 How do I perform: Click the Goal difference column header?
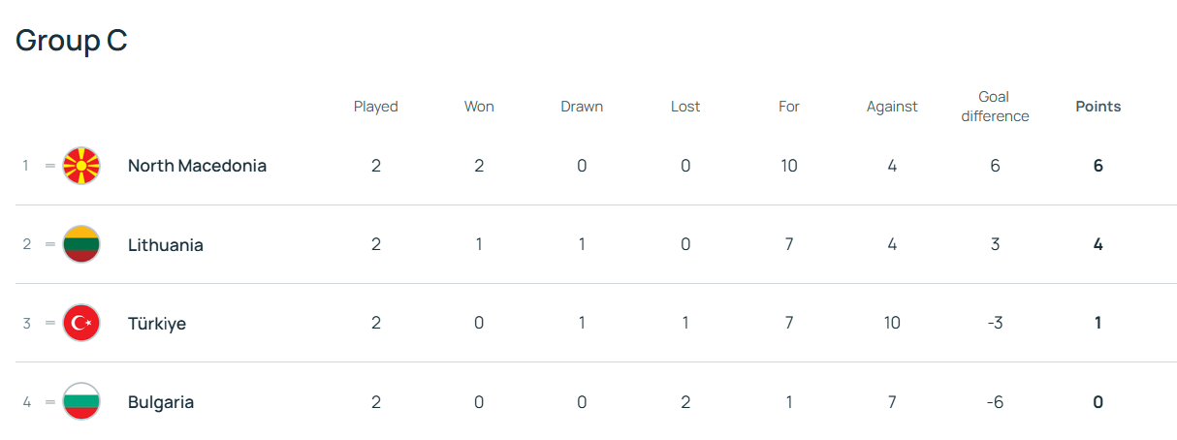click(x=995, y=107)
